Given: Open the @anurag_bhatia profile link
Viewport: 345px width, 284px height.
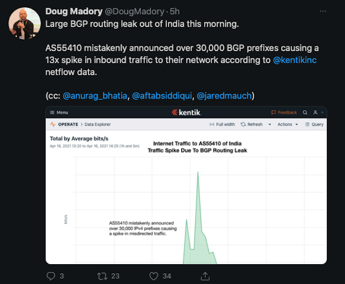Looking at the screenshot, I should 95,96.
